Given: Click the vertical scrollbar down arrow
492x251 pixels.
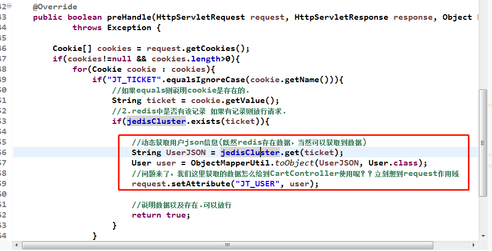Looking at the screenshot, I should click(483, 236).
